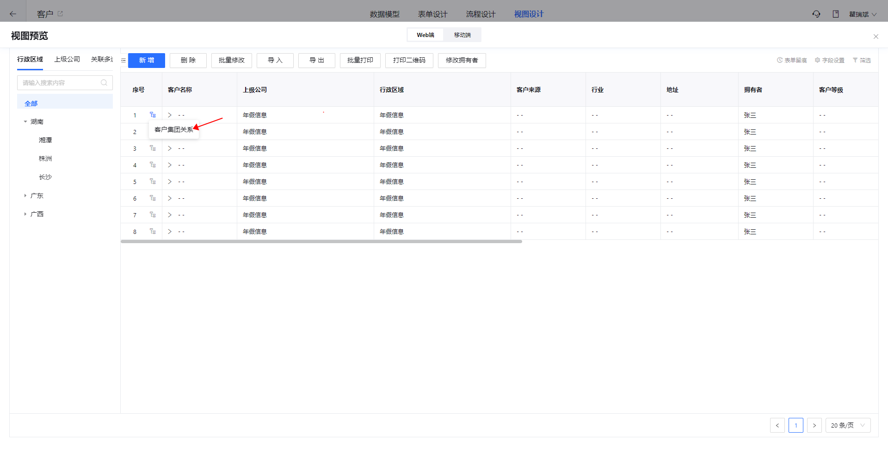Switch to 流程设计 tab
The width and height of the screenshot is (888, 459).
(481, 14)
